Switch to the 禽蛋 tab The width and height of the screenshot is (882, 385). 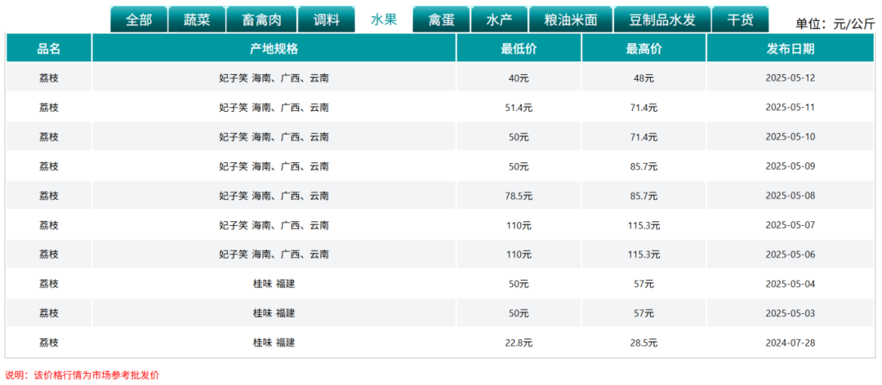pos(442,20)
